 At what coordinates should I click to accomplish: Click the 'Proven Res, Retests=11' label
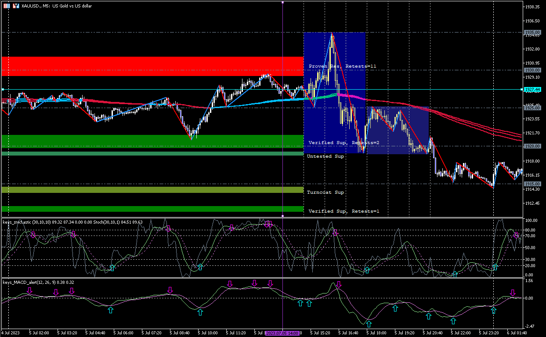tap(342, 66)
